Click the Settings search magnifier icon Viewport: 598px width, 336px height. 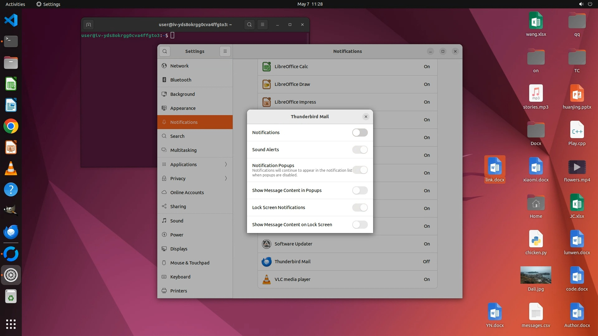165,51
